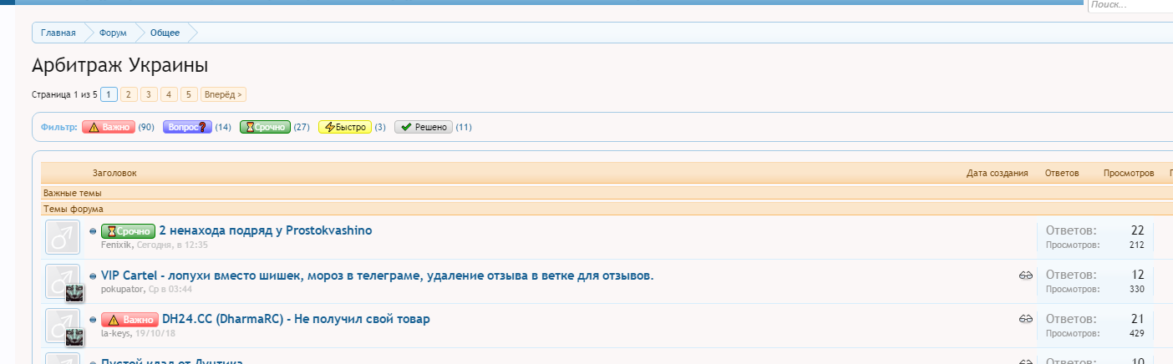Click the Поиск search field
Viewport: 1173px width, 364px height.
pyautogui.click(x=1130, y=5)
